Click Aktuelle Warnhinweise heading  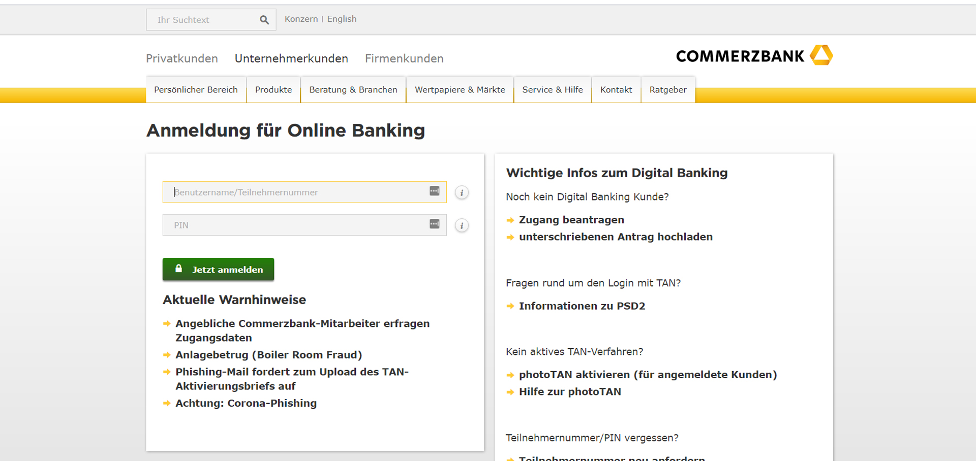tap(234, 300)
